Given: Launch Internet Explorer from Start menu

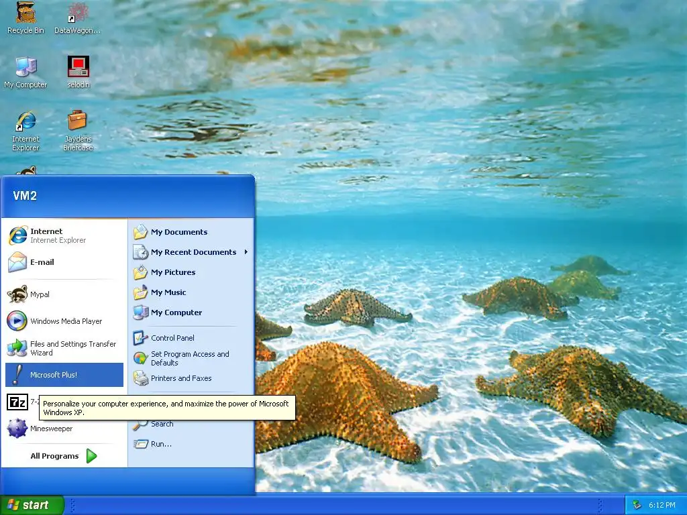Looking at the screenshot, I should coord(64,235).
